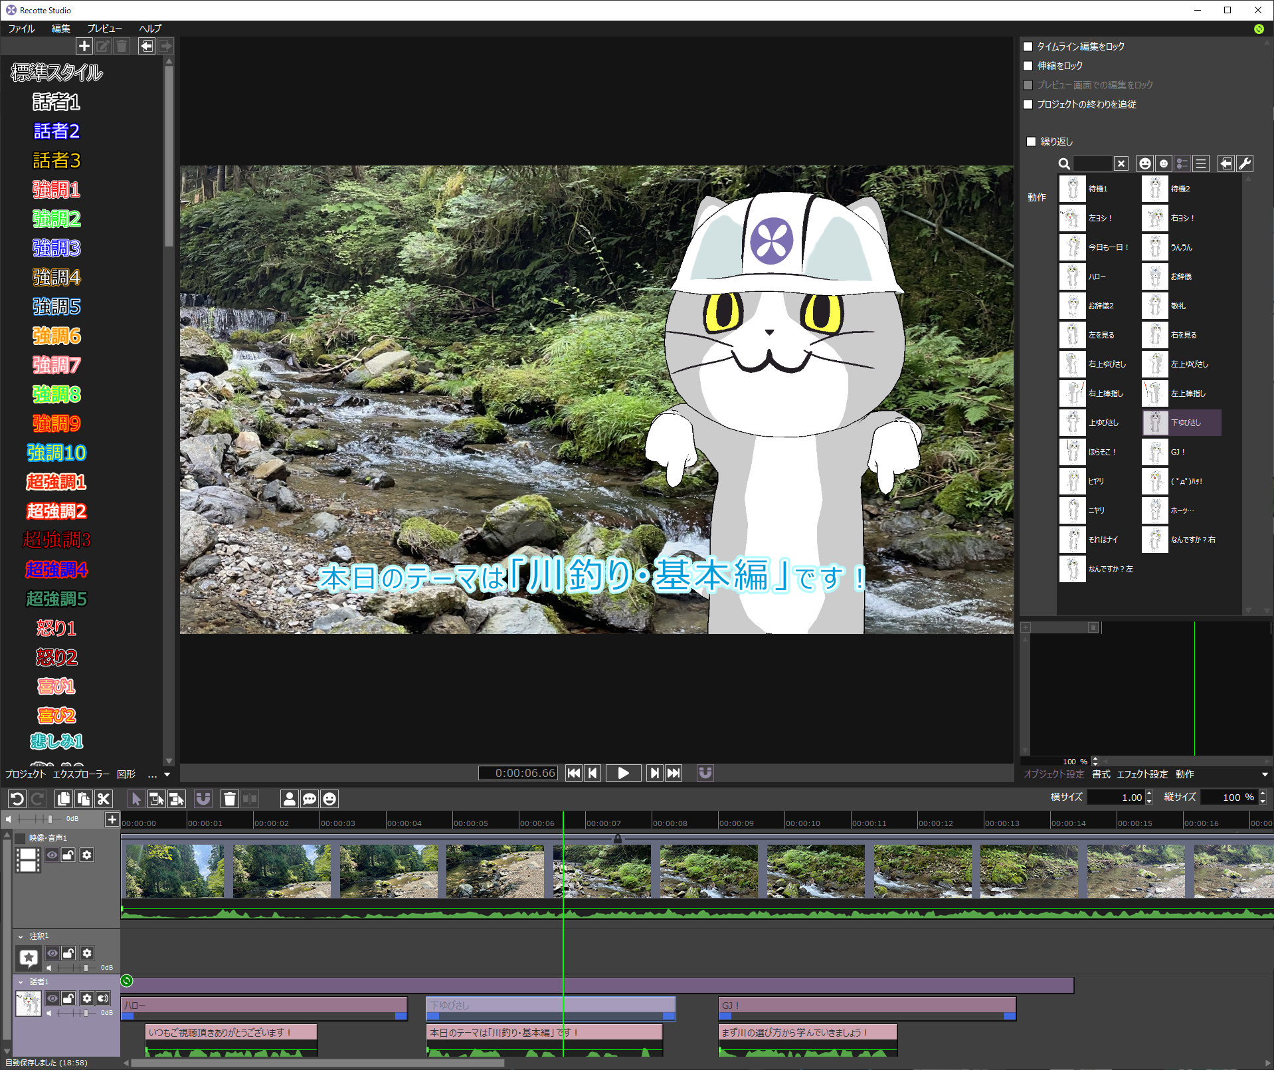
Task: Select the scissors cut tool
Action: click(104, 799)
